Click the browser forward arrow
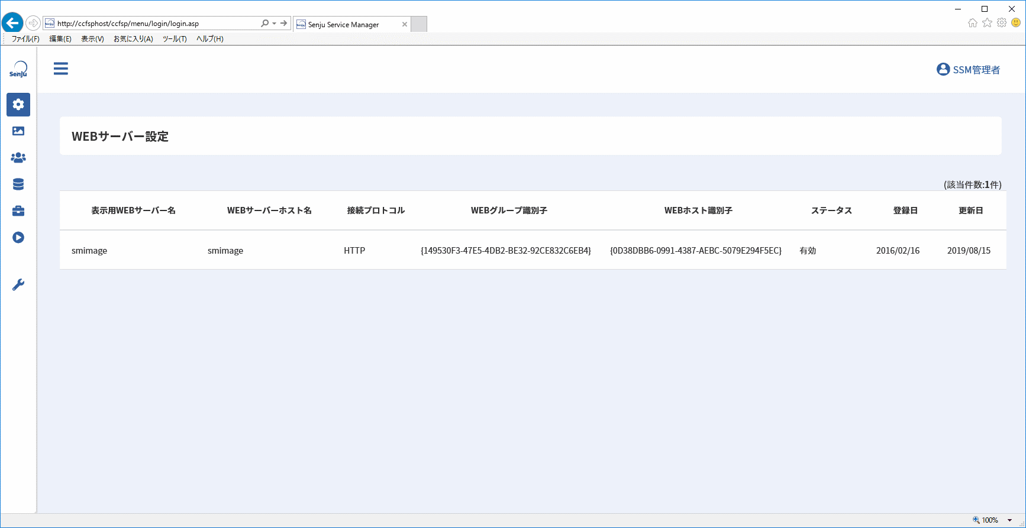Screen dimensions: 1026x528 [33, 24]
